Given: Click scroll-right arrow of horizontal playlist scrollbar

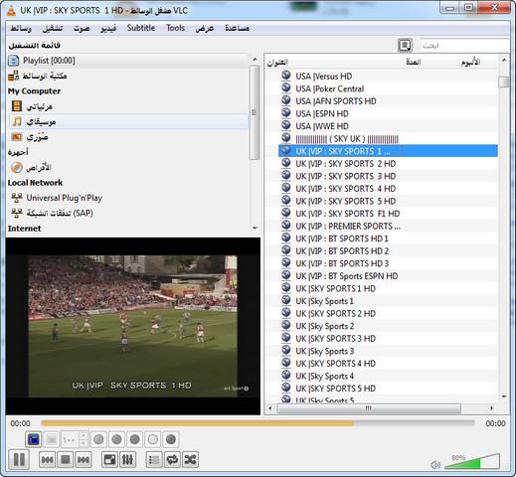Looking at the screenshot, I should click(x=491, y=408).
